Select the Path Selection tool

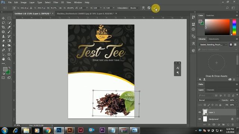(x=3, y=55)
